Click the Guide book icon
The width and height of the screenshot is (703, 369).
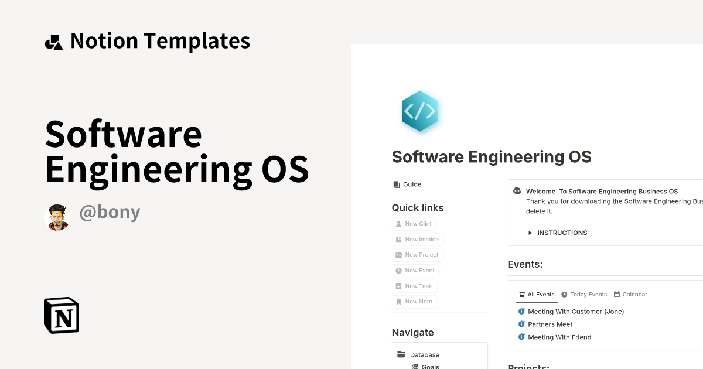[397, 184]
